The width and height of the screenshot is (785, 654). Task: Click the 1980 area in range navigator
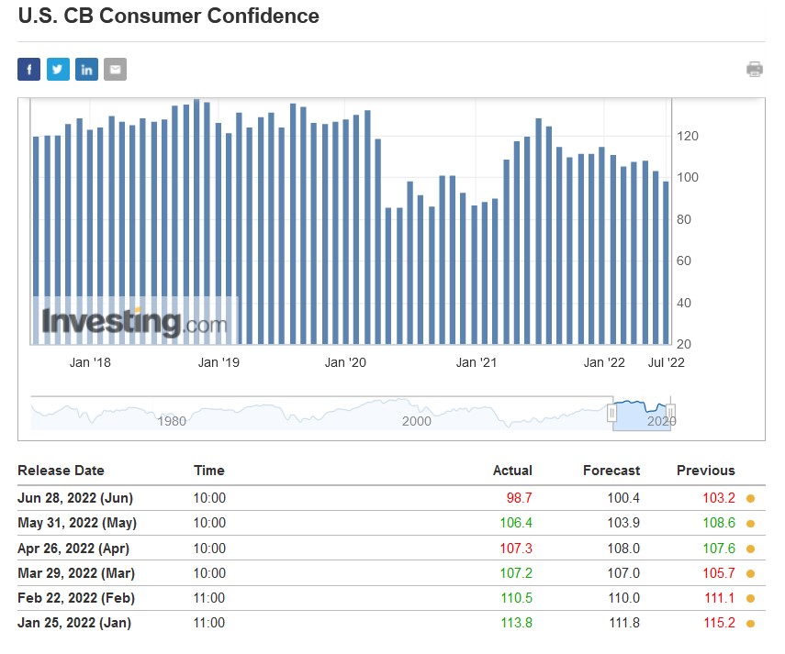click(x=172, y=421)
